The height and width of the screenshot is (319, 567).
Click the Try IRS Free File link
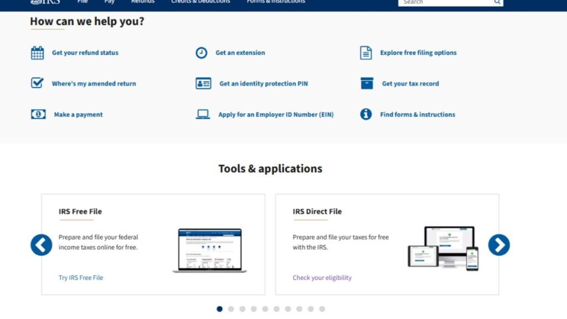[x=81, y=278]
